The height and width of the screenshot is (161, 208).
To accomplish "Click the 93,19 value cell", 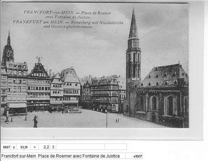I will tap(24, 147).
